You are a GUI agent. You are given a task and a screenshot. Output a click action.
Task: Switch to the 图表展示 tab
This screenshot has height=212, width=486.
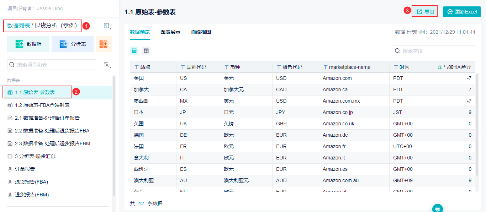click(170, 32)
